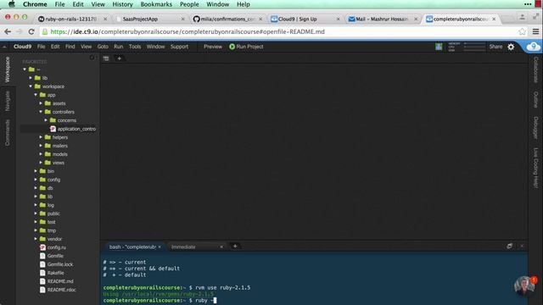Collapse the controllers folder
543x305 pixels.
coord(41,112)
